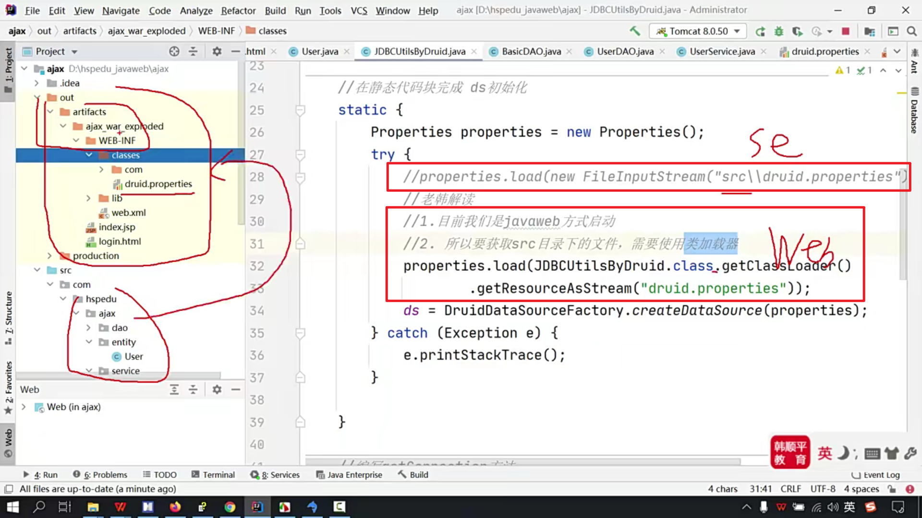Open the Refactor menu
The width and height of the screenshot is (922, 518).
click(238, 10)
